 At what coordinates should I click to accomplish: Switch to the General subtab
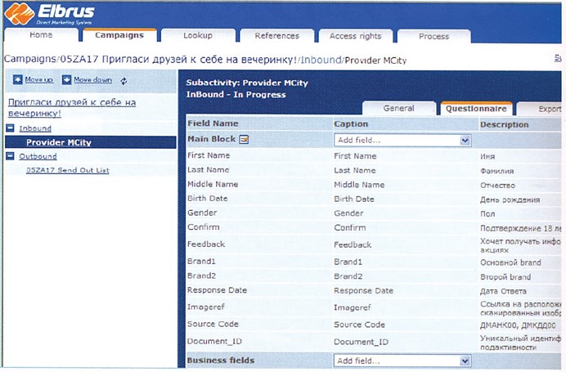point(398,109)
